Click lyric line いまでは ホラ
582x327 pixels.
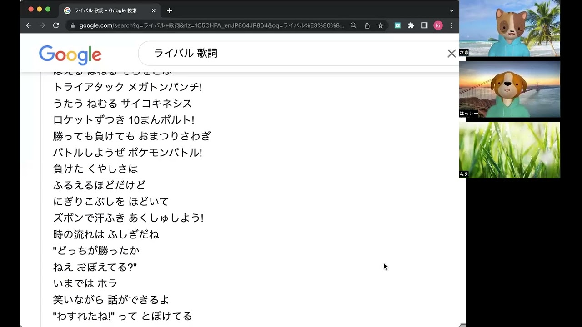tap(85, 283)
